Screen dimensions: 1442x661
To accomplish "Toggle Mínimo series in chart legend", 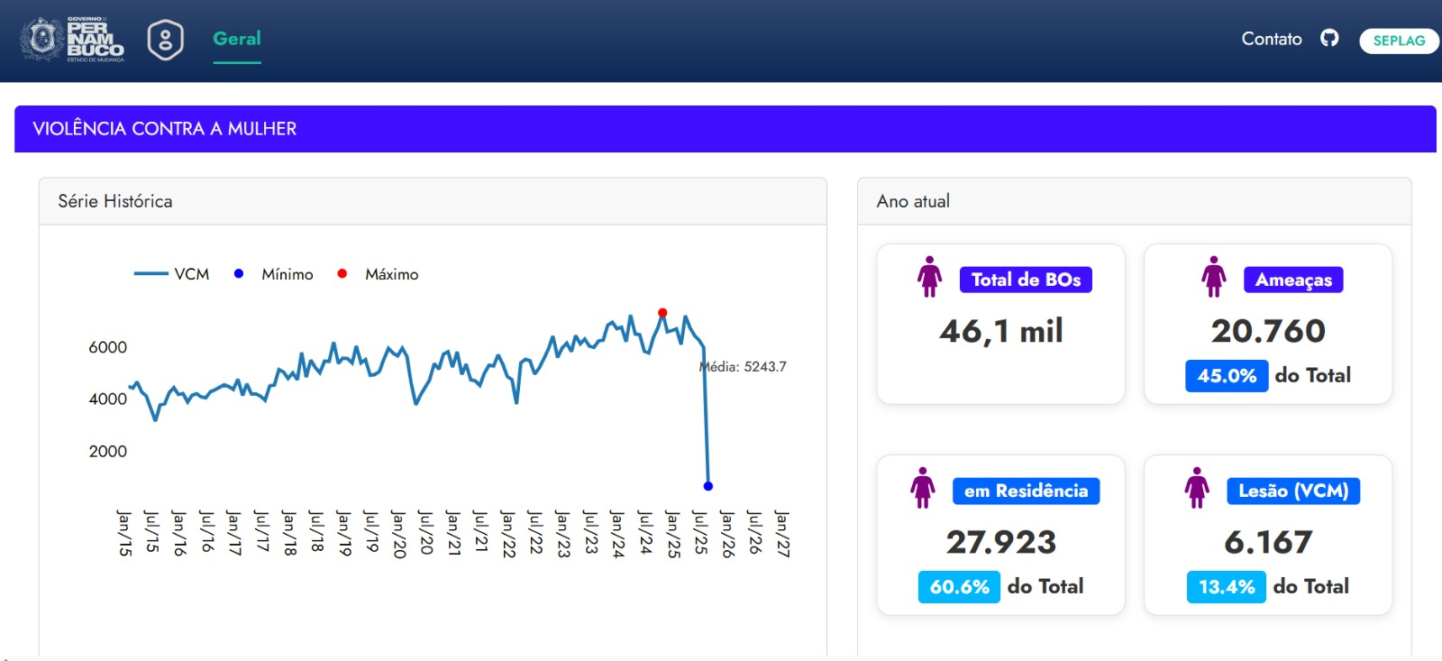I will 275,274.
